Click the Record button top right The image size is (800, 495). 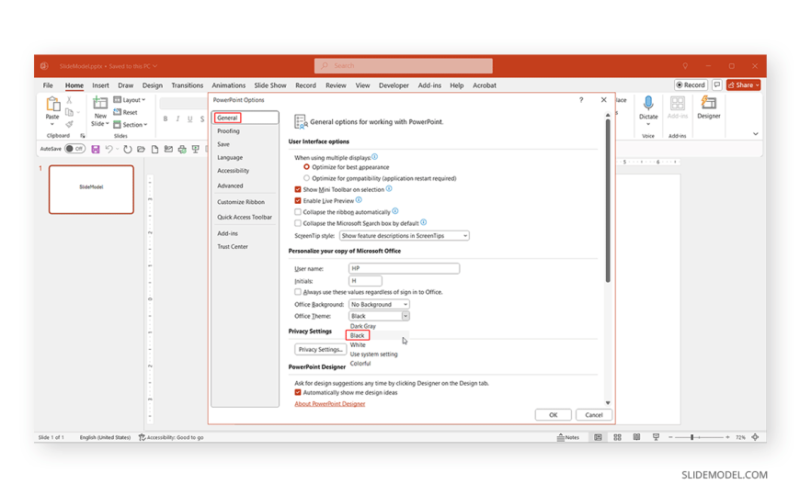[691, 85]
